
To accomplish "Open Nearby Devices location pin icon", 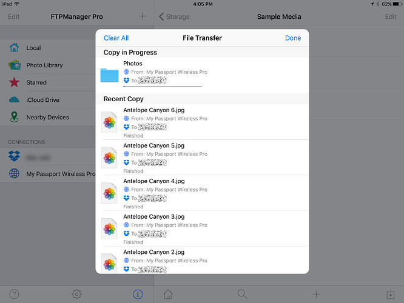I will pos(14,117).
